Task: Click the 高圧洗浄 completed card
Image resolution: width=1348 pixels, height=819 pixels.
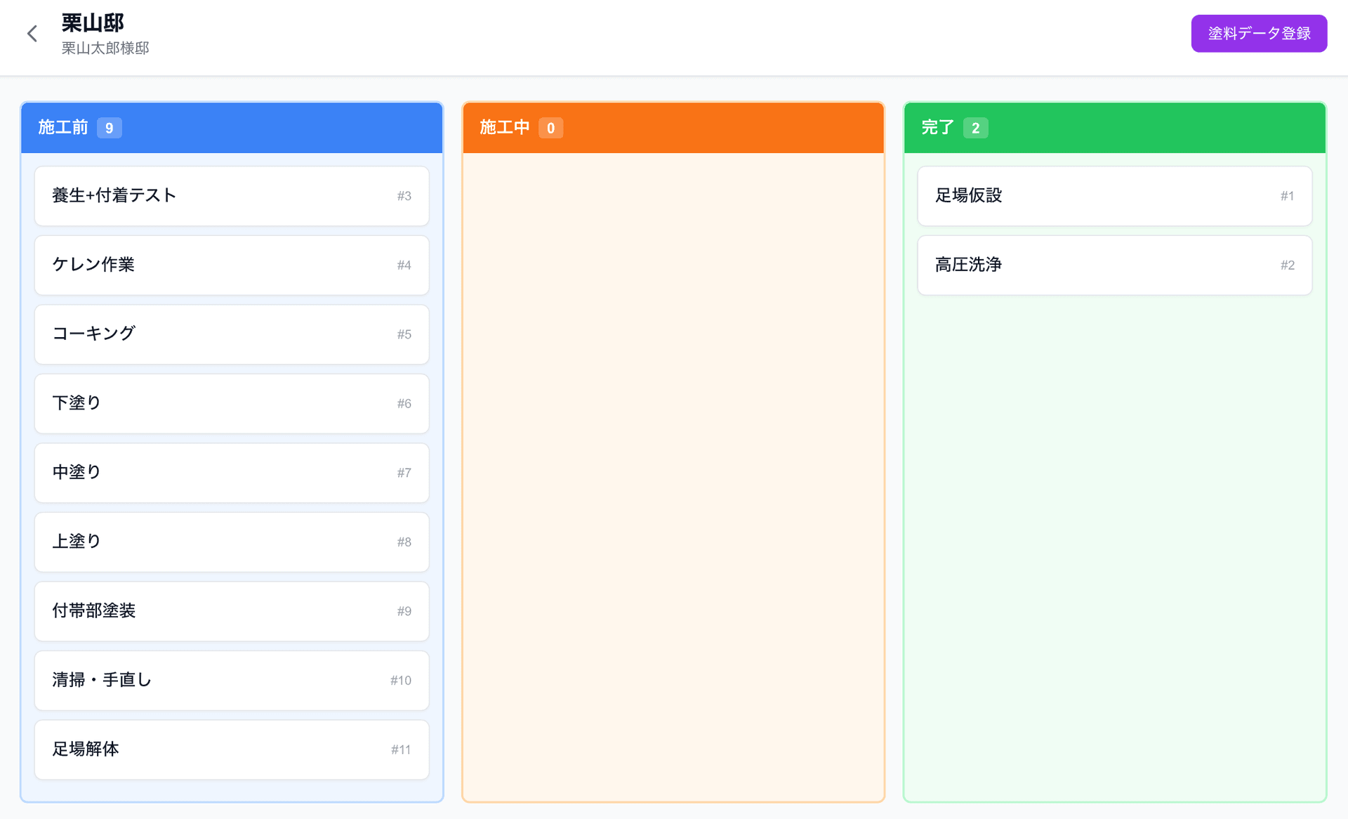Action: 1114,265
